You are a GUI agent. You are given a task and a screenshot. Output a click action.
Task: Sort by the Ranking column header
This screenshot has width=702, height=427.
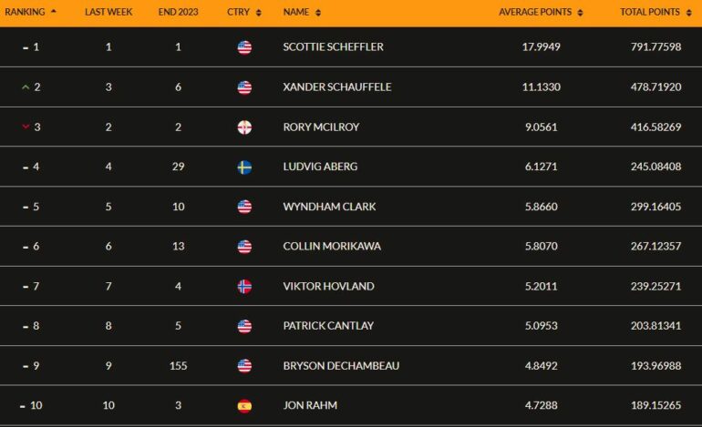coord(30,12)
